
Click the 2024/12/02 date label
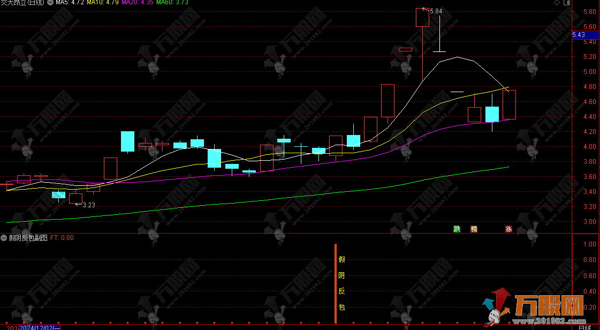pos(40,328)
